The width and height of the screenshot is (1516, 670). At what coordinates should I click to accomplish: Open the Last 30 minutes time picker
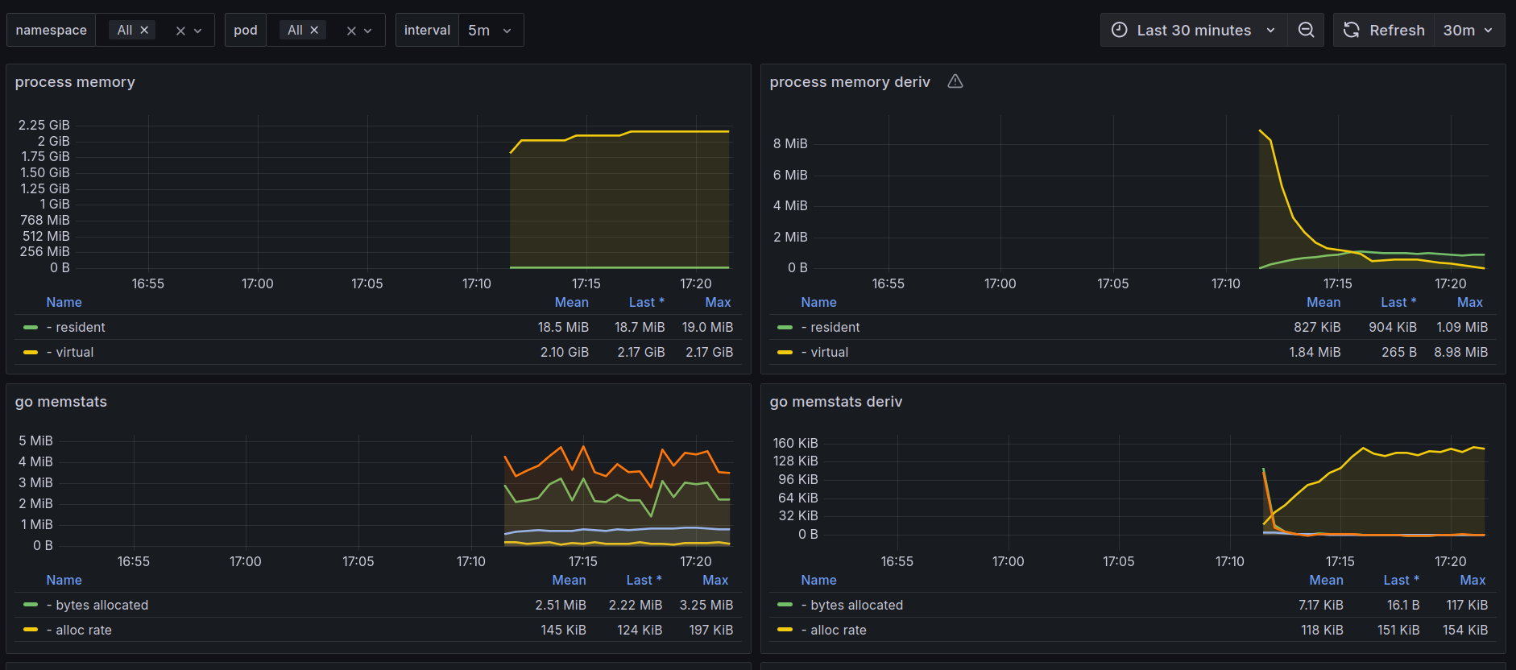(1194, 30)
